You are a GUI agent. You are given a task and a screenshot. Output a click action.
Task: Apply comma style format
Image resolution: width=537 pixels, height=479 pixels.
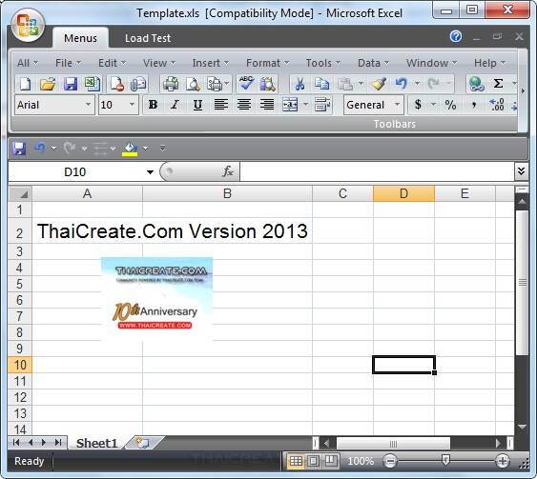tap(474, 105)
